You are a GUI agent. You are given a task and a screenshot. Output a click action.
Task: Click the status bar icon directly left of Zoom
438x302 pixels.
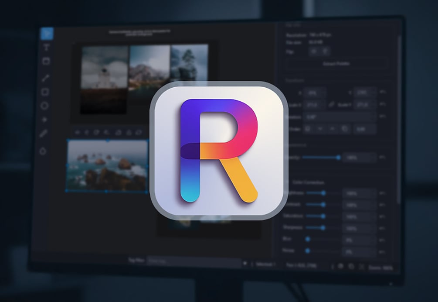pyautogui.click(x=362, y=267)
